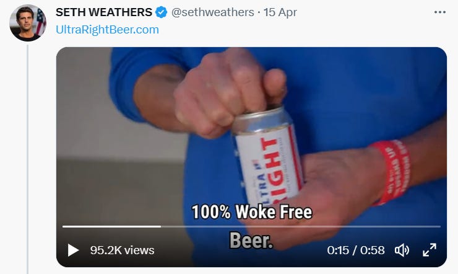
Task: Click the 100% Woke Free caption text
Action: coord(252,212)
